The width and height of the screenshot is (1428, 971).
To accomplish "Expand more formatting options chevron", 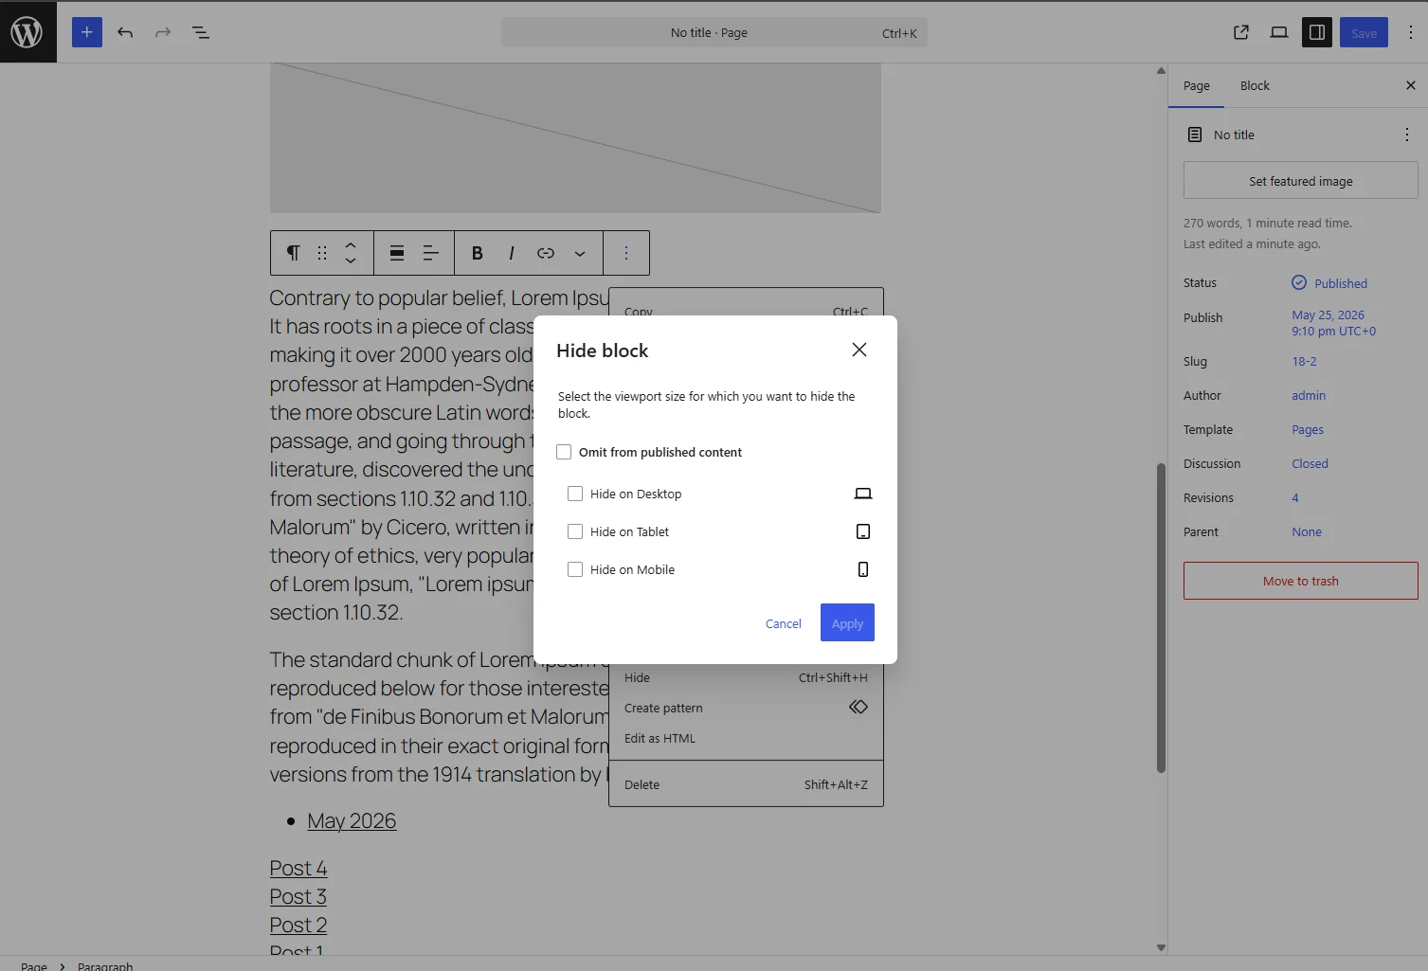I will tap(580, 253).
